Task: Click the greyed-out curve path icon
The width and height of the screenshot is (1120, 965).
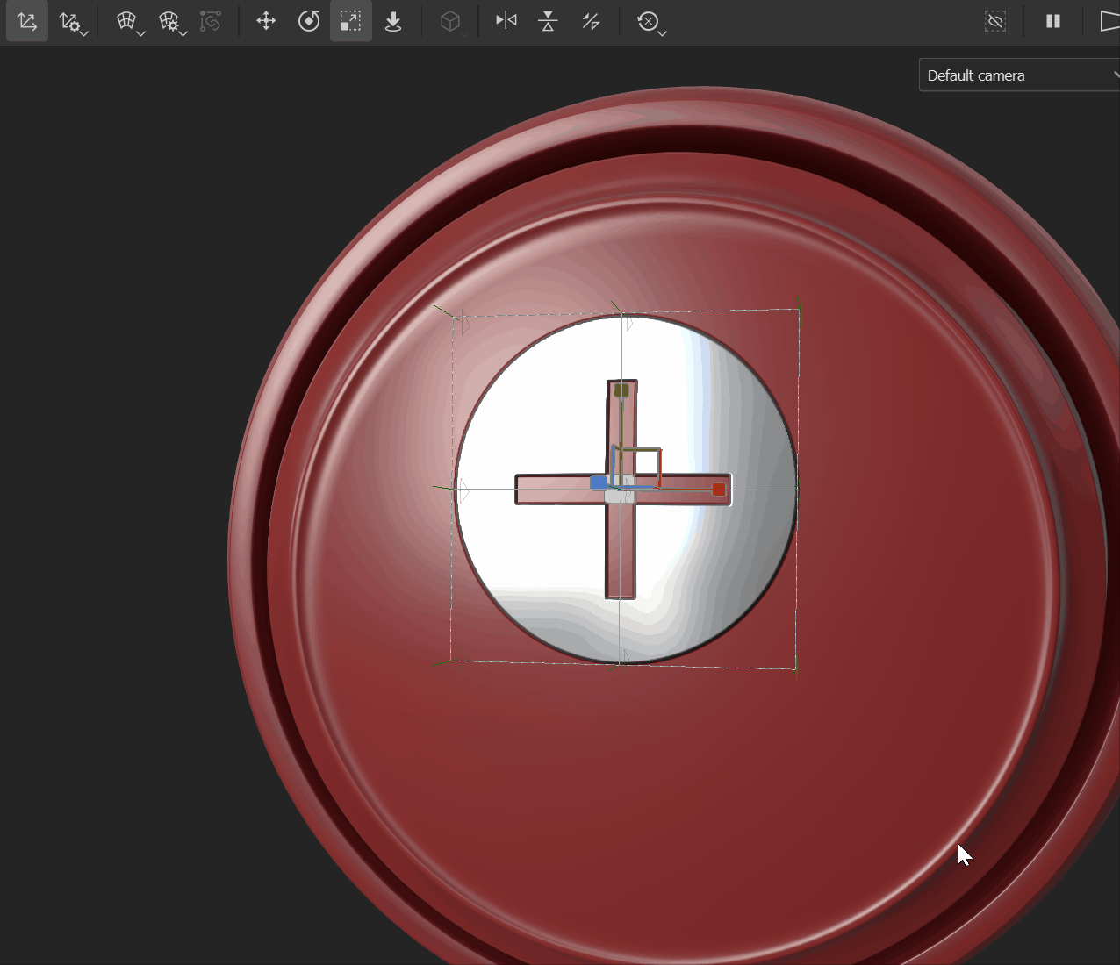Action: [211, 21]
